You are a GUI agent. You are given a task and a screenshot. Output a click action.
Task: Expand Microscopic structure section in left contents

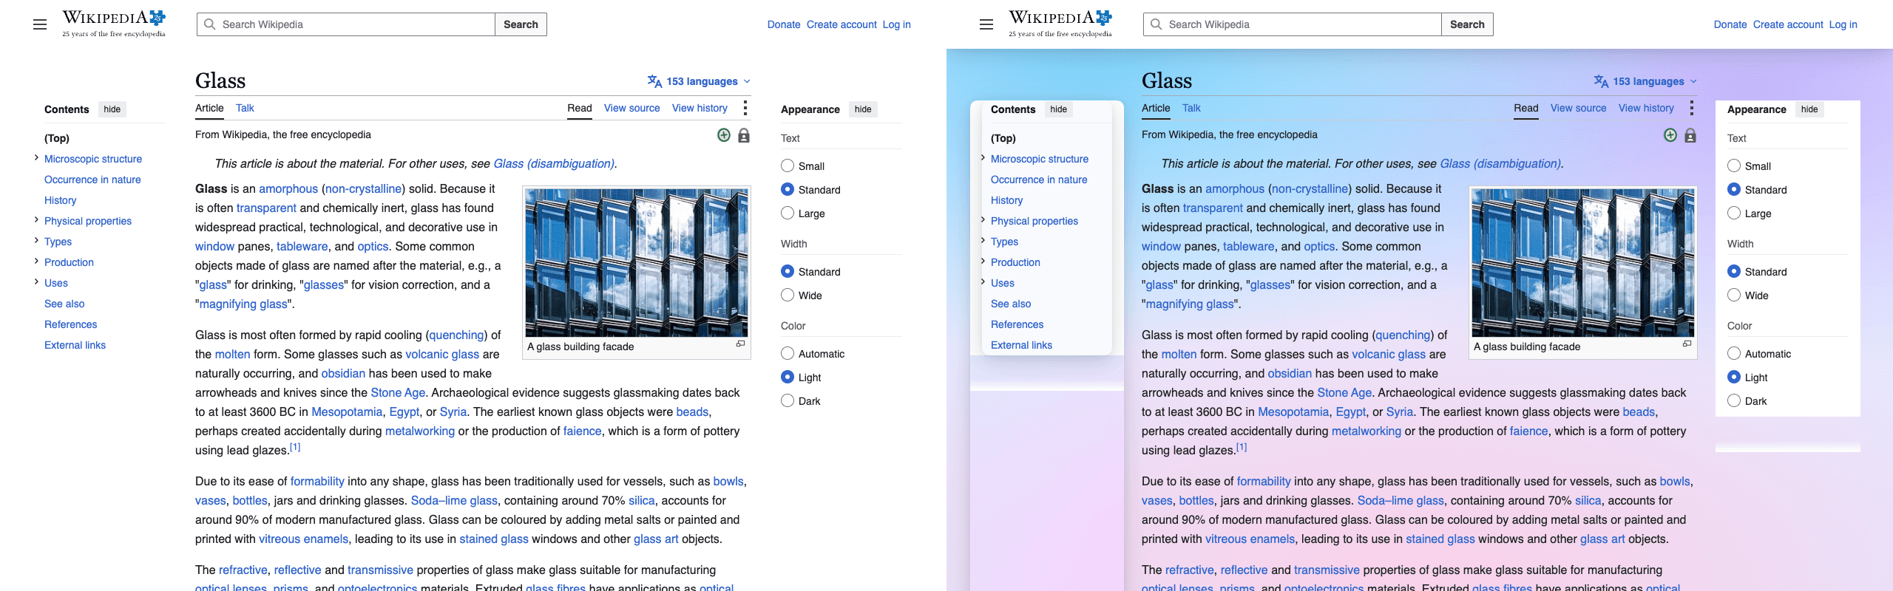click(x=36, y=158)
